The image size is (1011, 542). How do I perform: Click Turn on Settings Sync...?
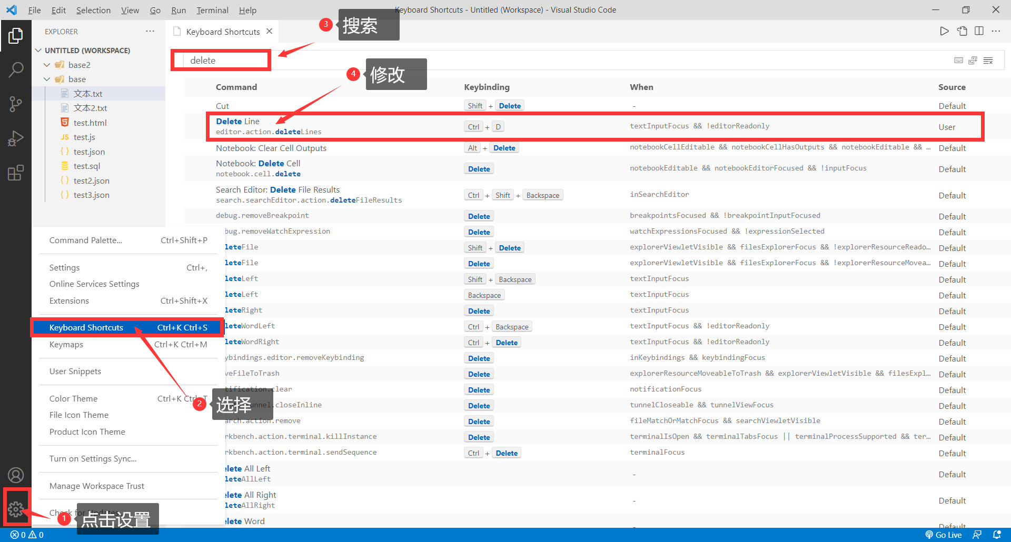pos(128,458)
